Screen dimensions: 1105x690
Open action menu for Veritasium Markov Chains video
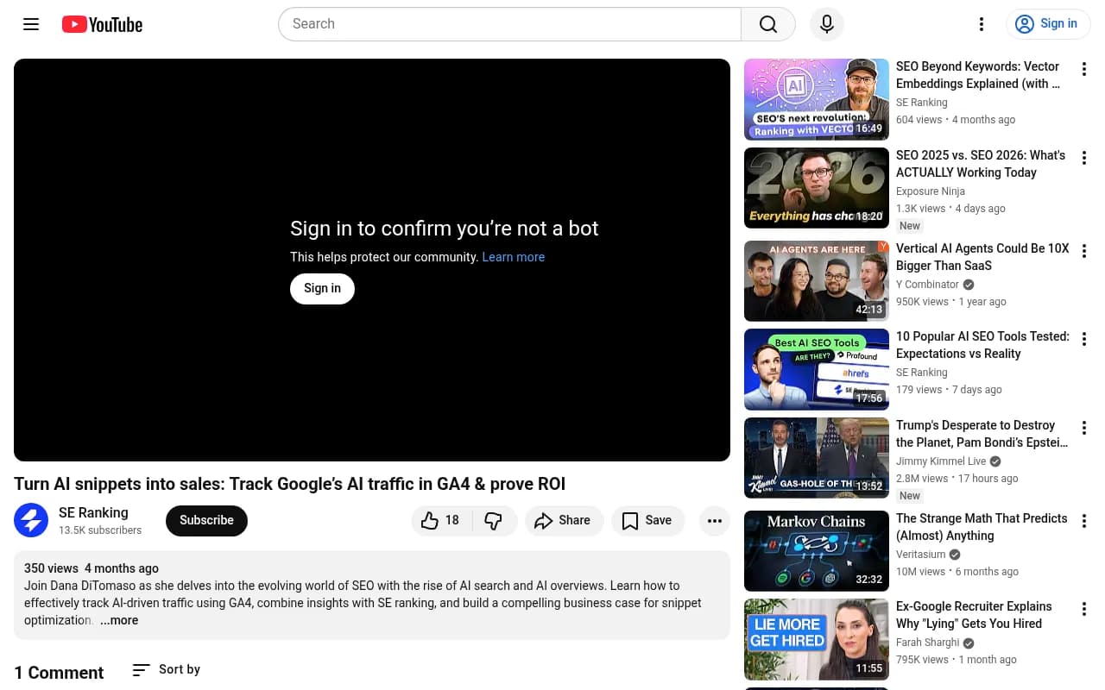coord(1084,521)
